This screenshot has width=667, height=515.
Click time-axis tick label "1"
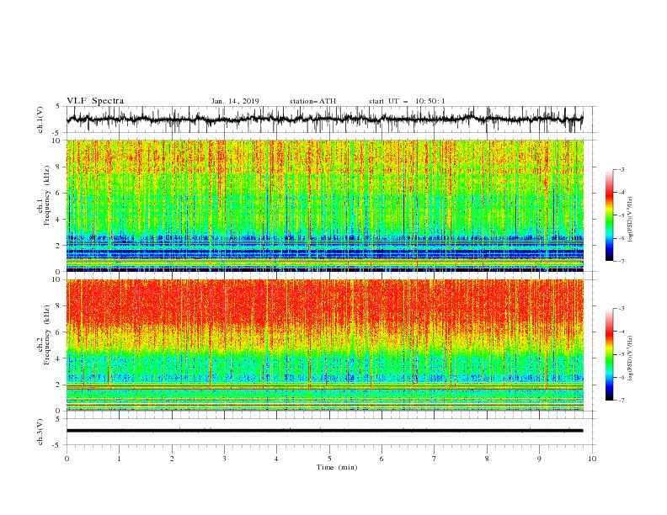120,459
